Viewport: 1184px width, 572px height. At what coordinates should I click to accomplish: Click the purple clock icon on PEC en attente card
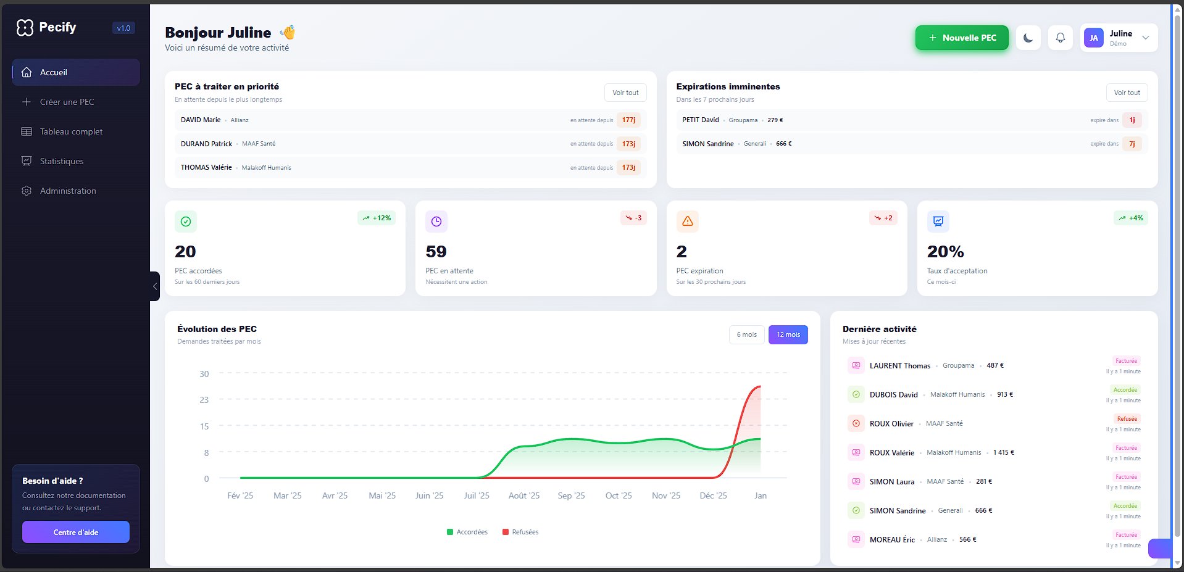[436, 221]
